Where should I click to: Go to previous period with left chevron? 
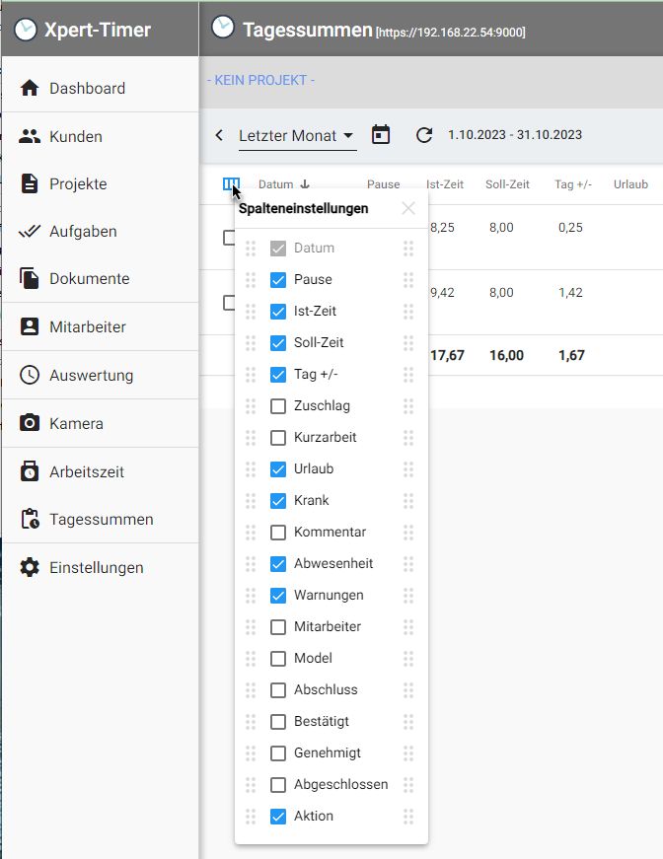(219, 135)
